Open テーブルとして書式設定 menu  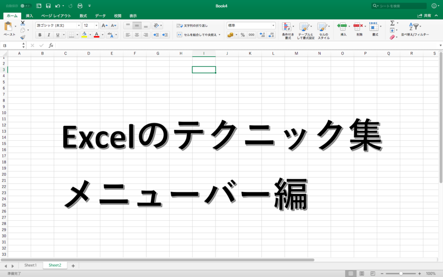click(305, 31)
